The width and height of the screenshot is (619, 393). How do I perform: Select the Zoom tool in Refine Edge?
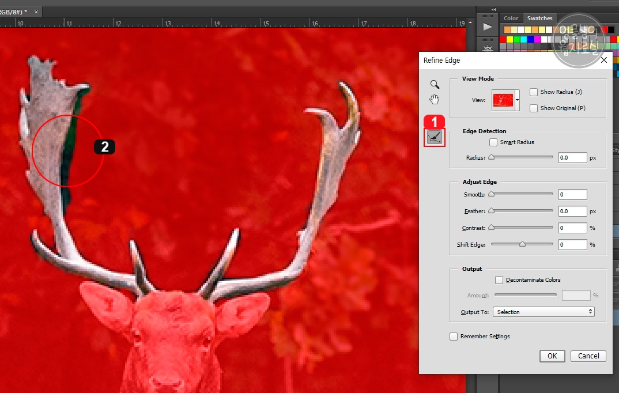[435, 84]
